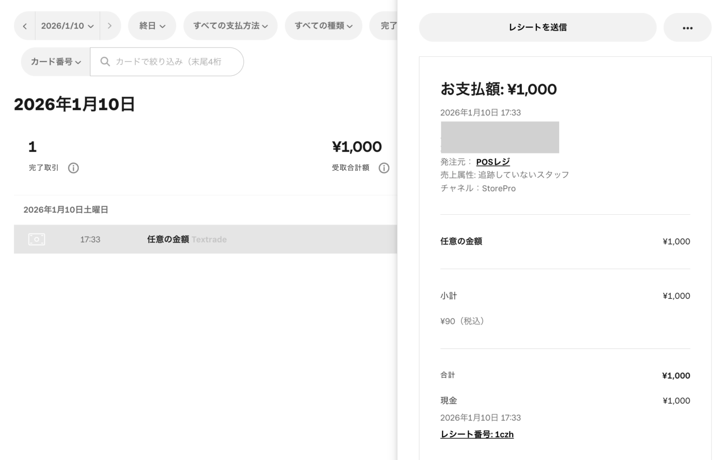Open the レシート番号 1czh link
Viewport: 728px width, 460px height.
(x=477, y=434)
